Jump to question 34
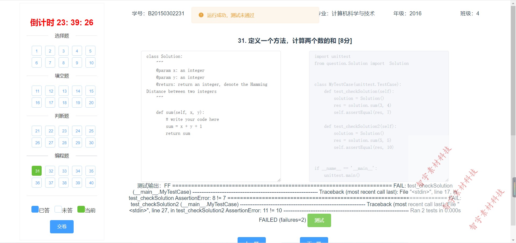 [x=77, y=171]
